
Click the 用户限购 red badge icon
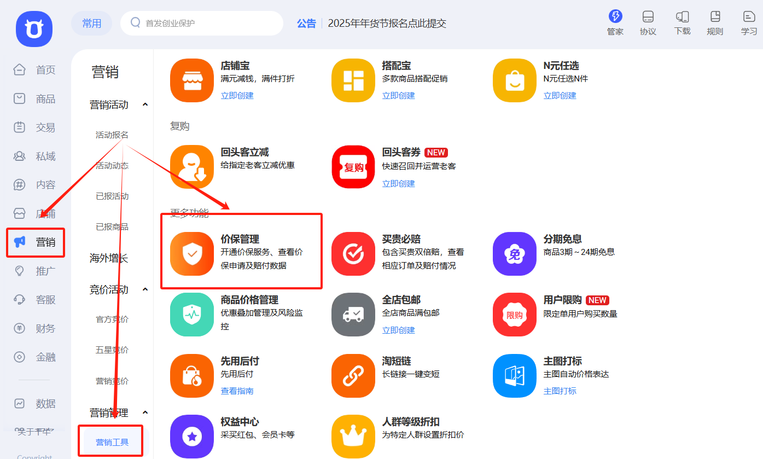click(x=514, y=315)
